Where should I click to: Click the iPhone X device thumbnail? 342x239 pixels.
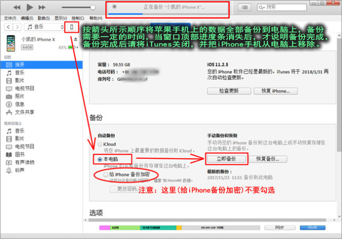coord(11,43)
